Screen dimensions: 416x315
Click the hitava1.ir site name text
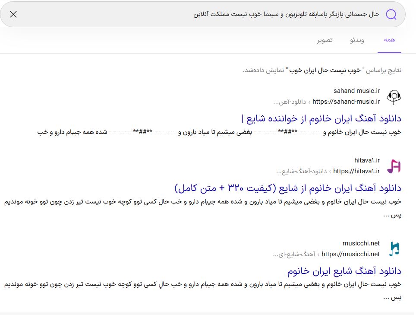(367, 160)
